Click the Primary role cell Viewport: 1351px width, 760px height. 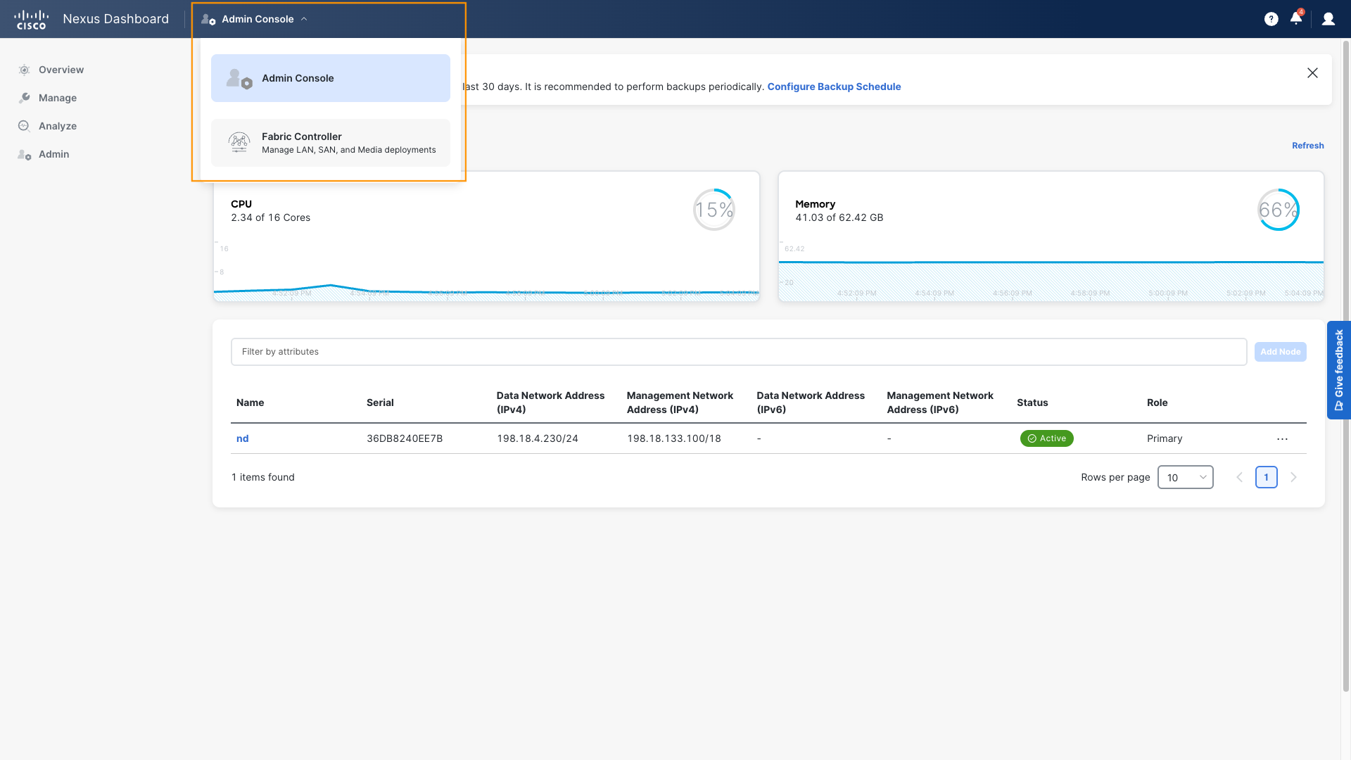tap(1165, 438)
